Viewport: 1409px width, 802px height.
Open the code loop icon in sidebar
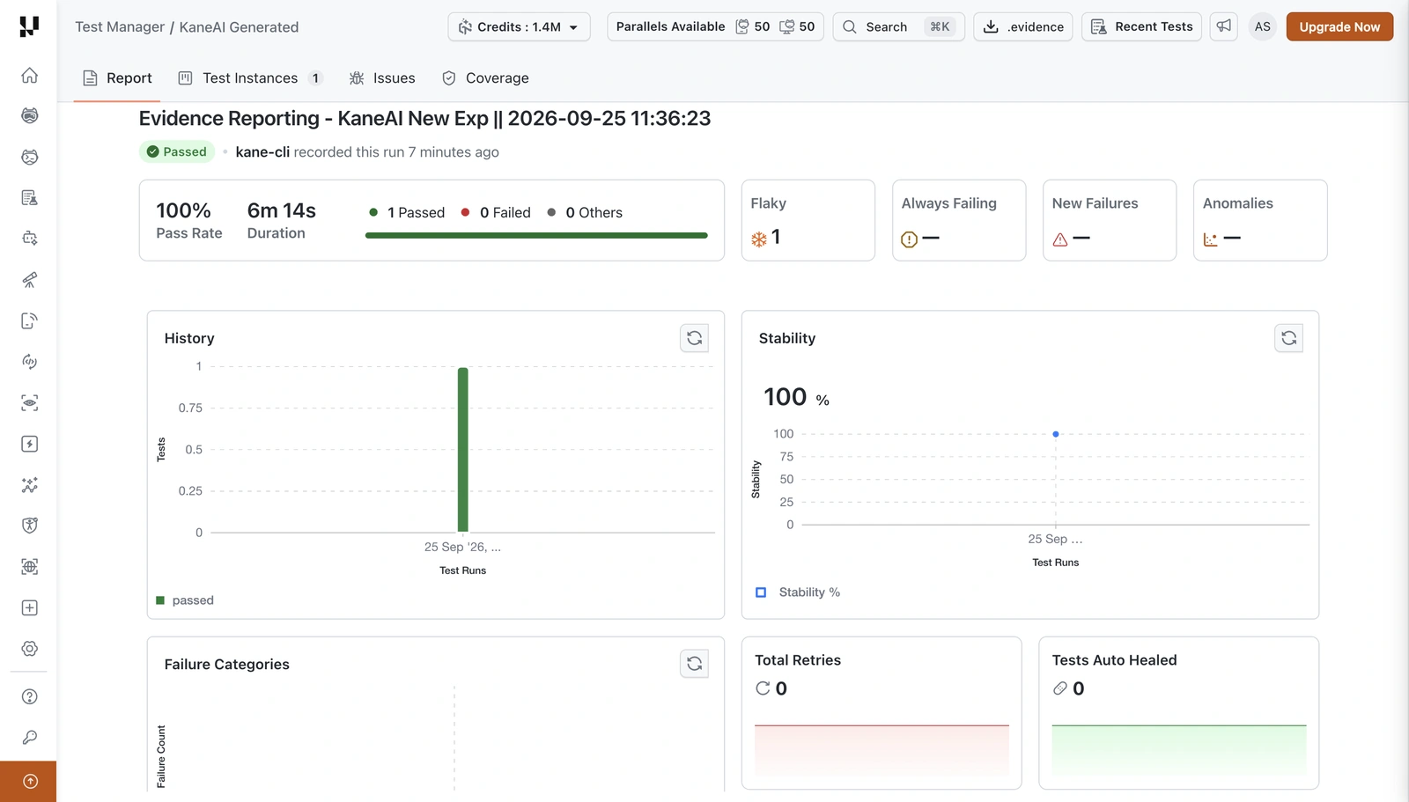[29, 362]
